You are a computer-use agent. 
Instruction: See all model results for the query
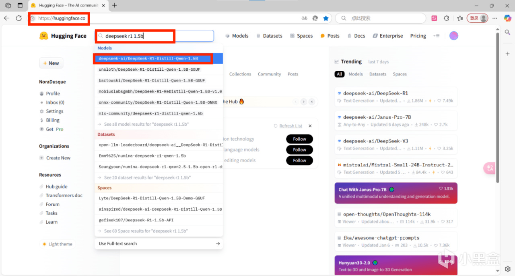[x=159, y=125]
